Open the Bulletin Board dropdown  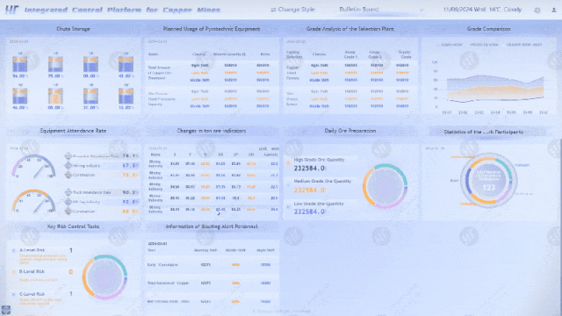pos(381,10)
